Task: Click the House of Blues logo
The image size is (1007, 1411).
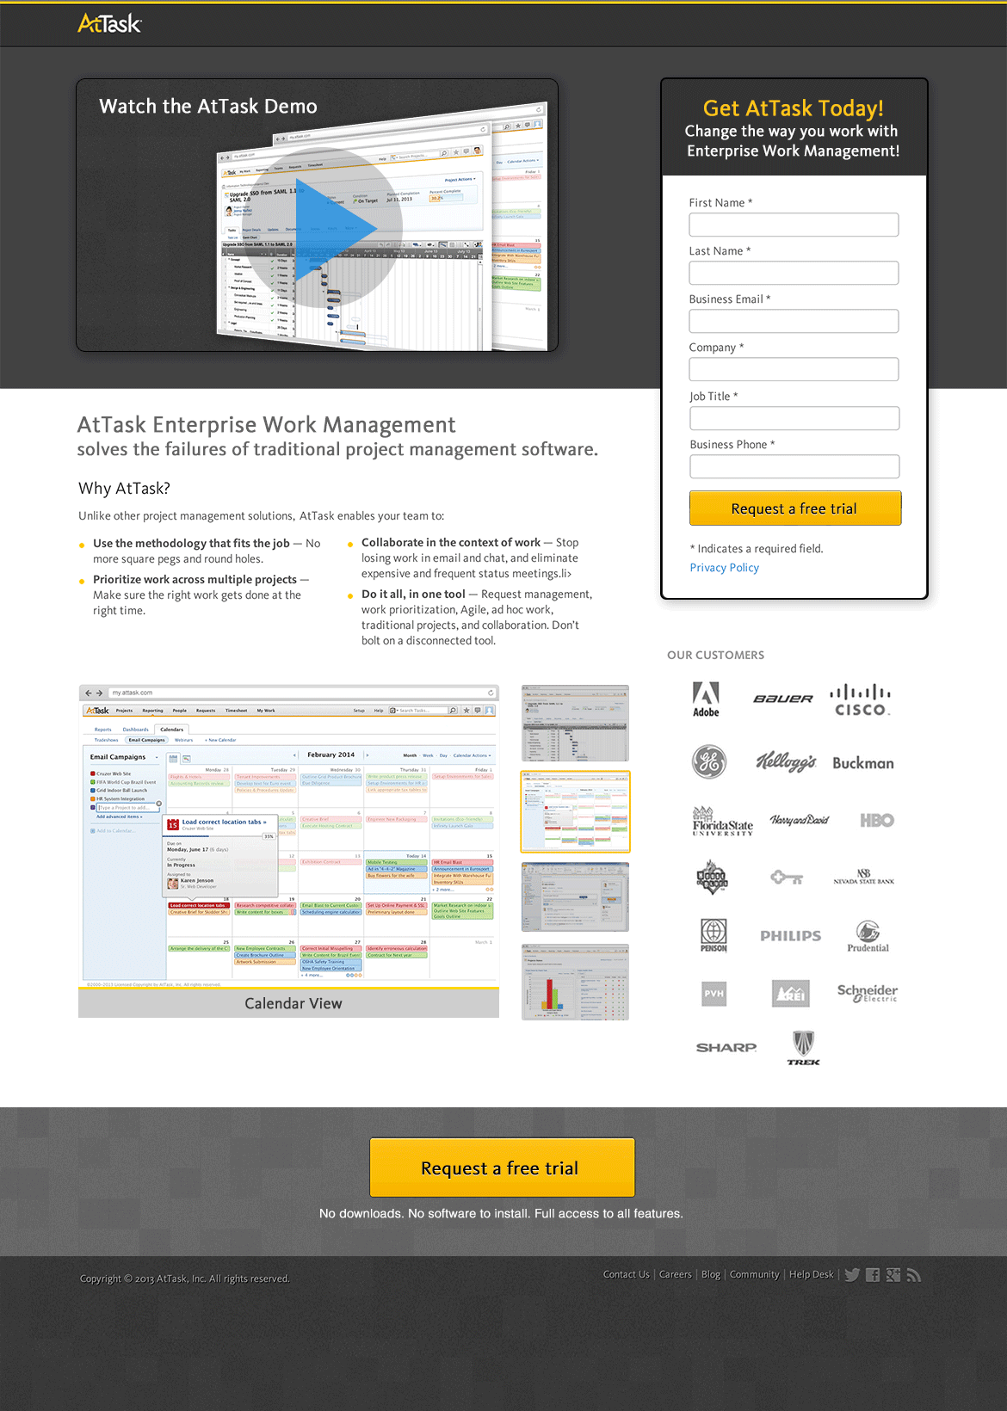Action: point(713,878)
